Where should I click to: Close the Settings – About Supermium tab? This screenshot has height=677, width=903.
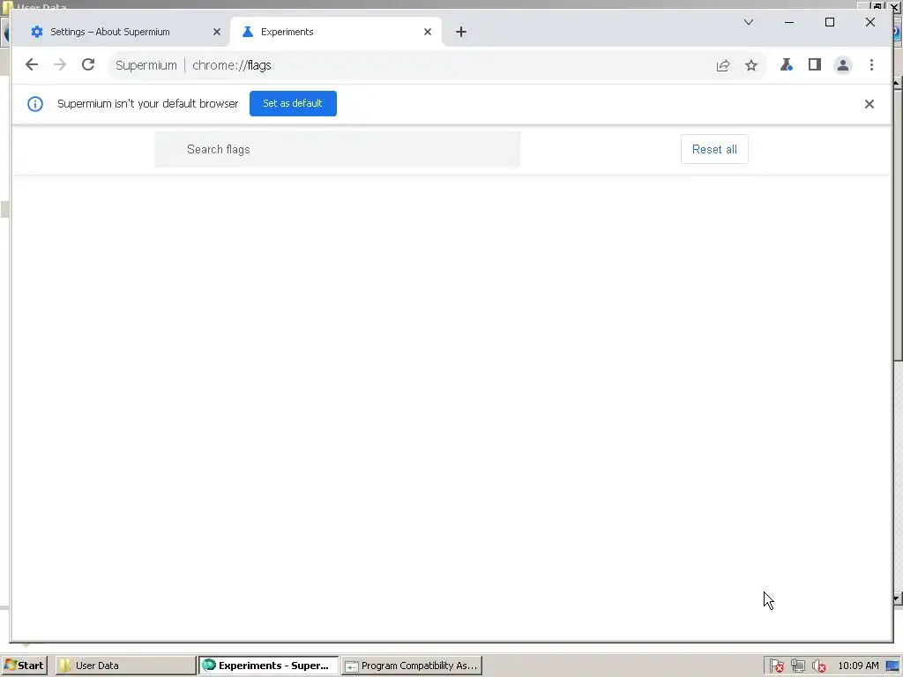pyautogui.click(x=217, y=32)
